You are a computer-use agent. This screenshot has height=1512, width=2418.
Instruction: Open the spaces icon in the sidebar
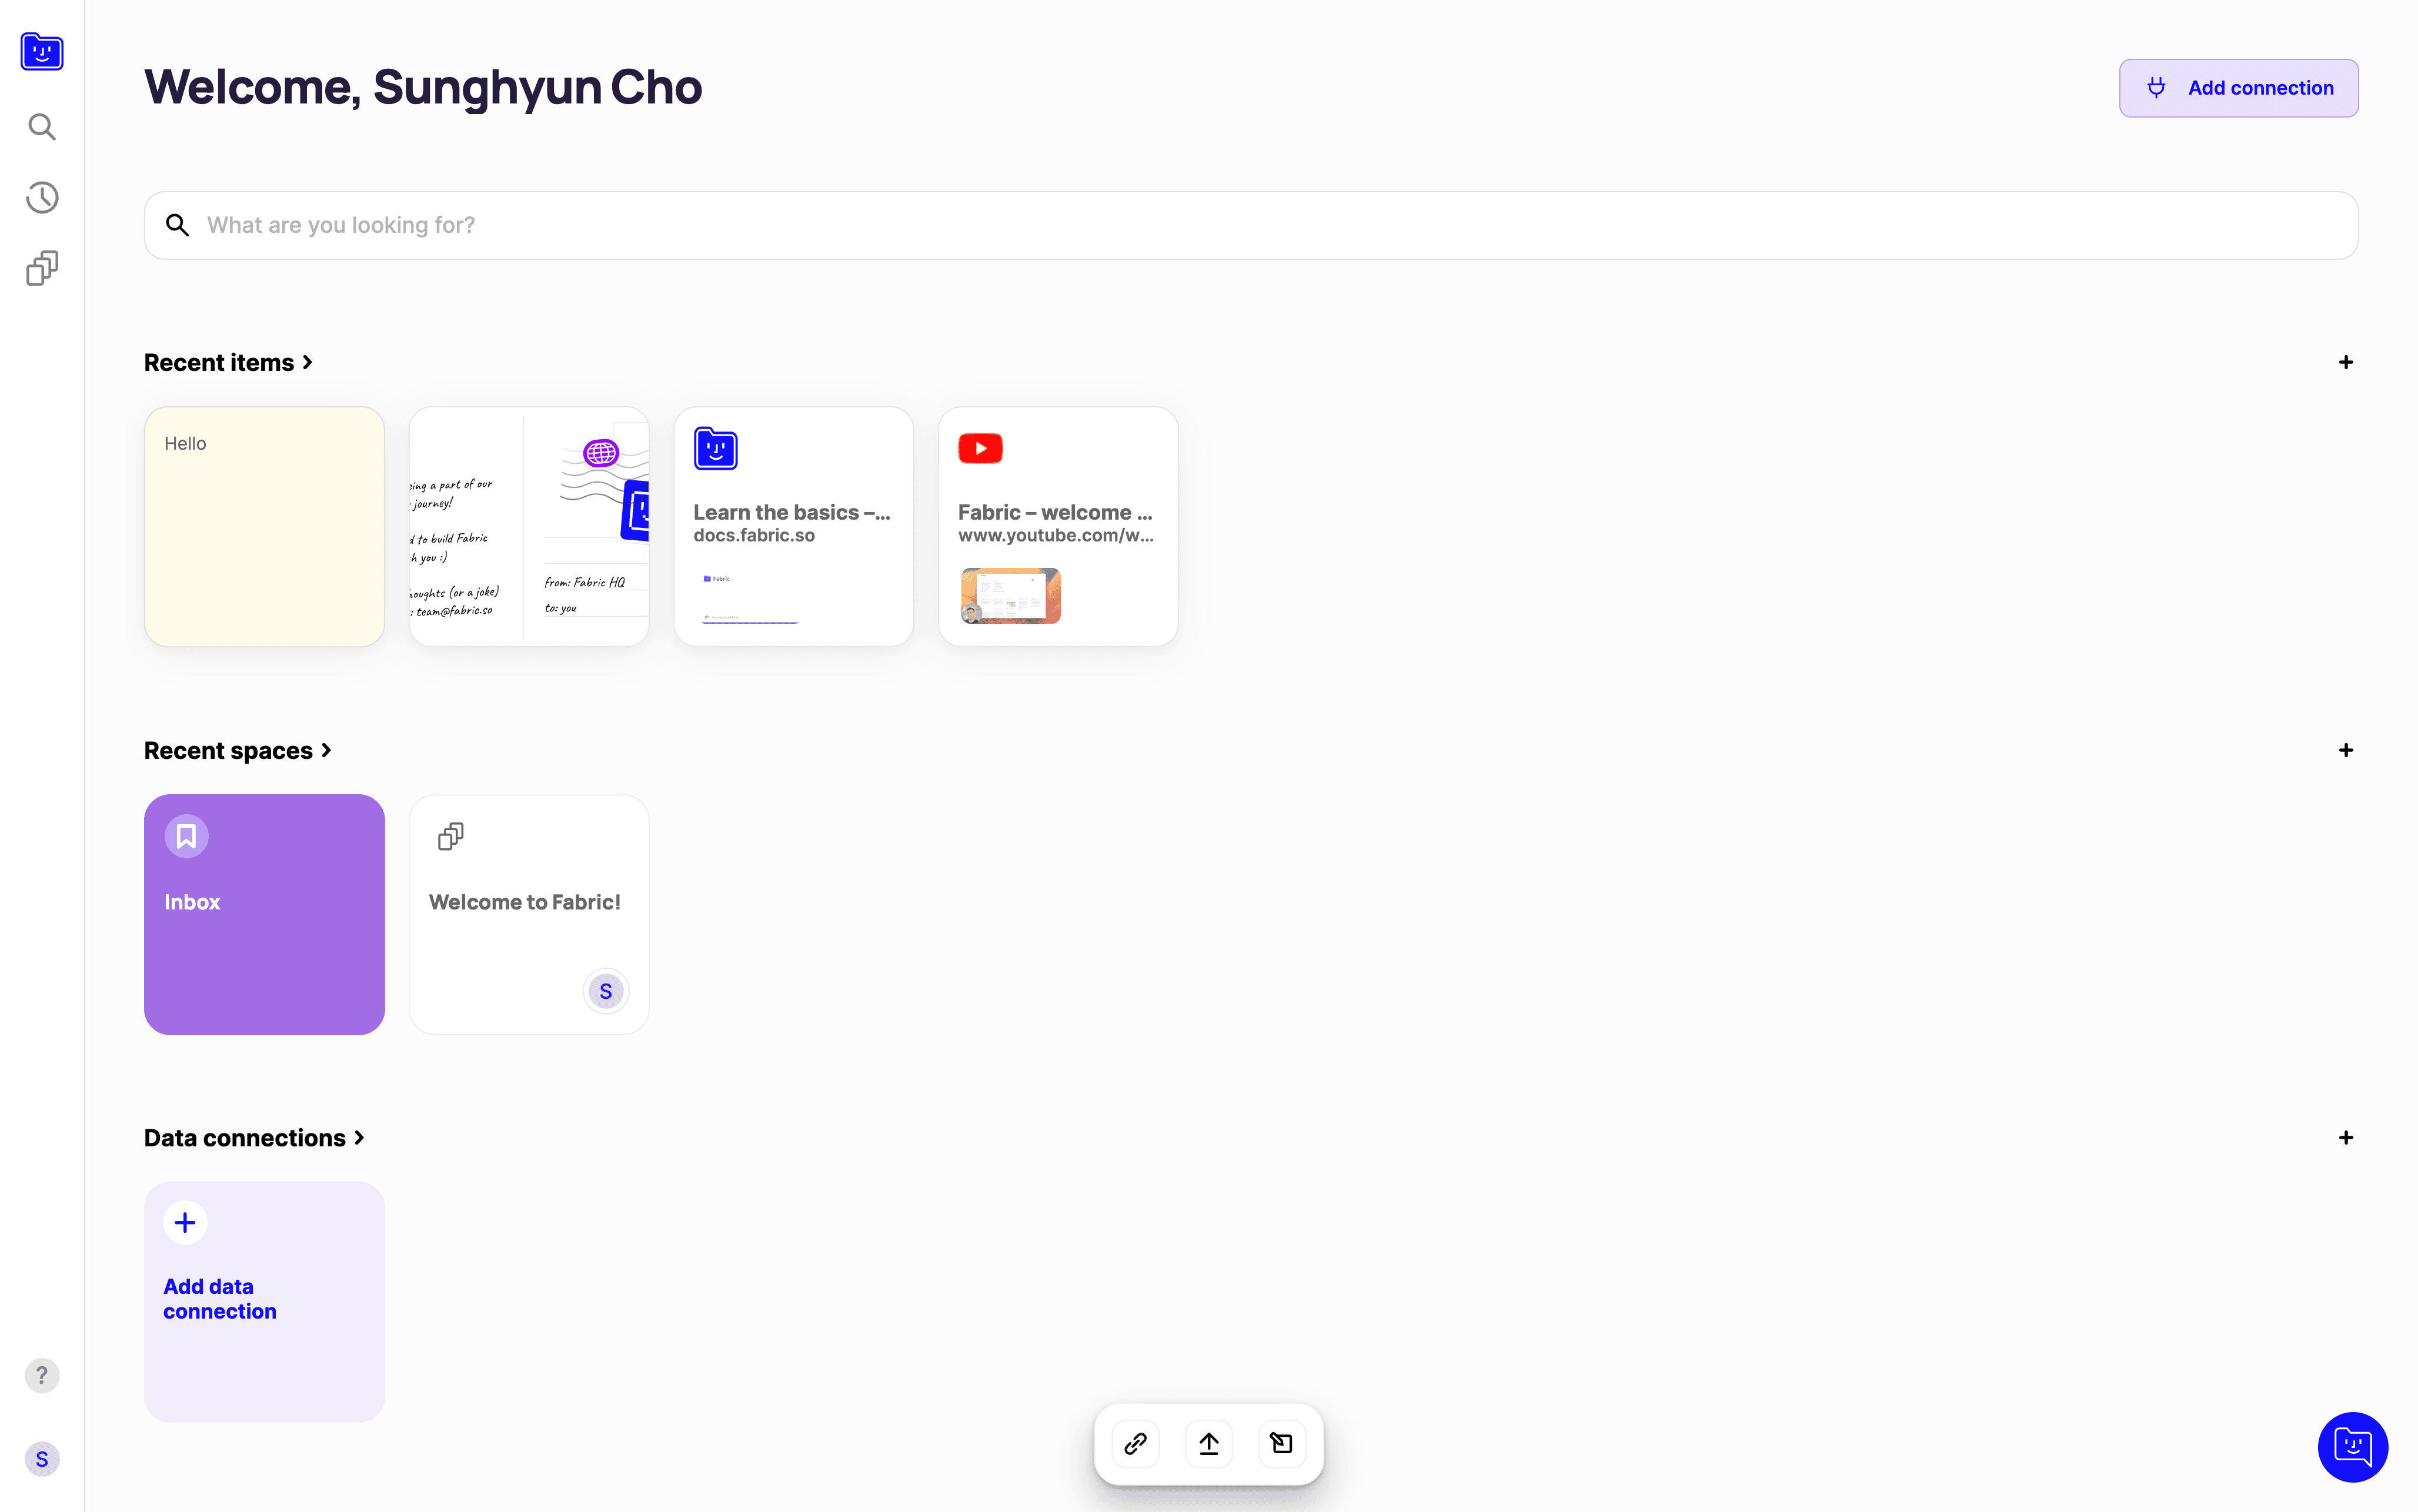42,268
